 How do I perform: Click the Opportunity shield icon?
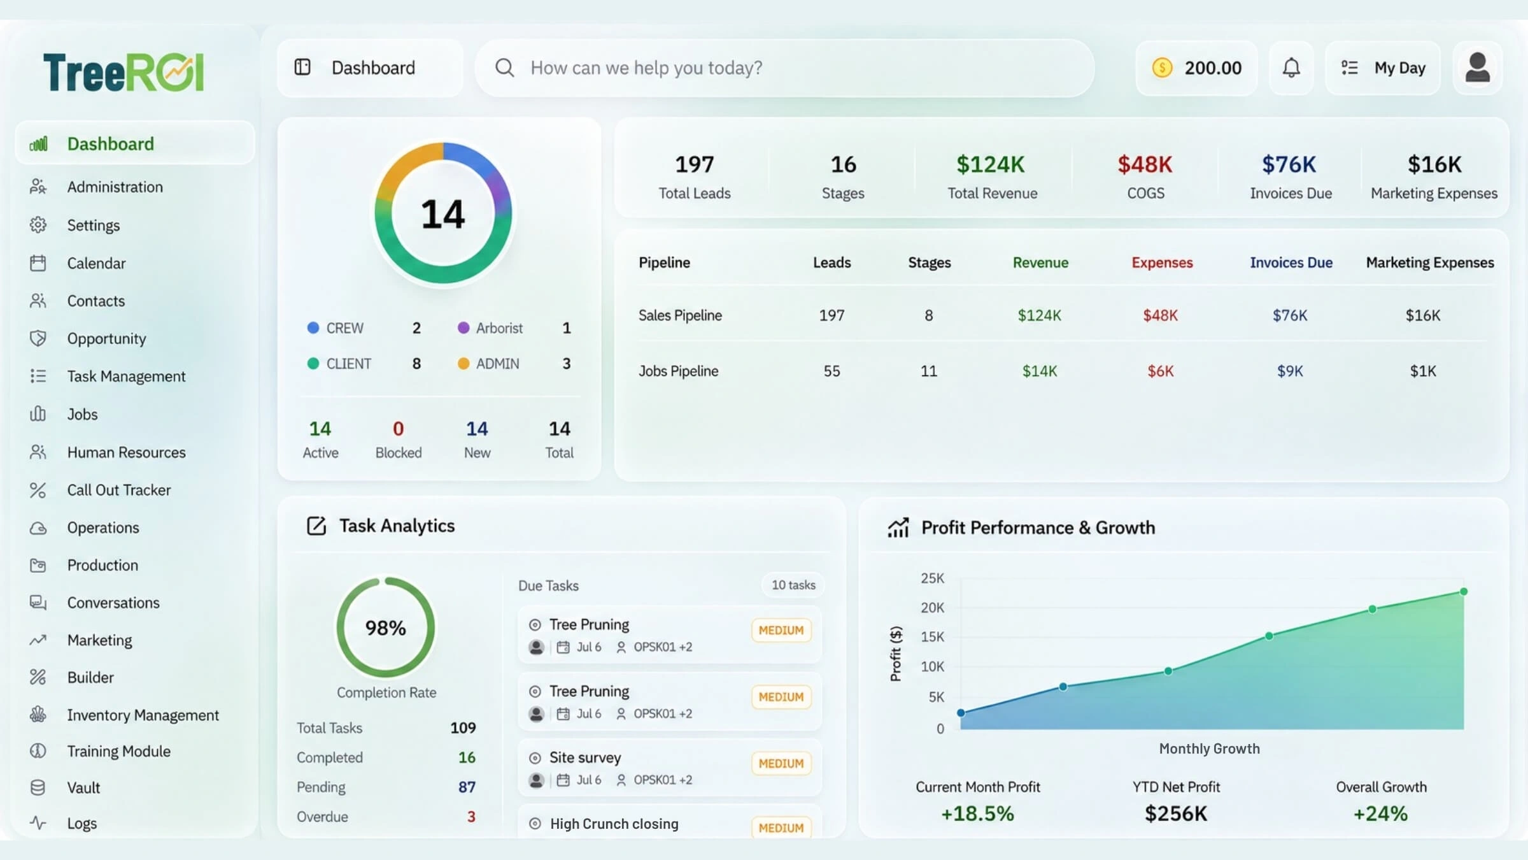pyautogui.click(x=38, y=338)
